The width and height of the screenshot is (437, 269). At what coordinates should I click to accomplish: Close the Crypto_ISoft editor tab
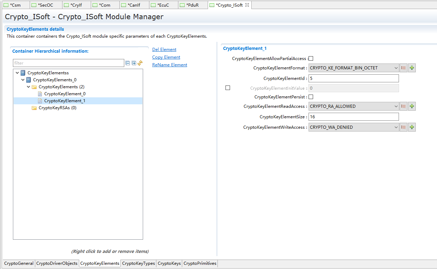point(247,5)
